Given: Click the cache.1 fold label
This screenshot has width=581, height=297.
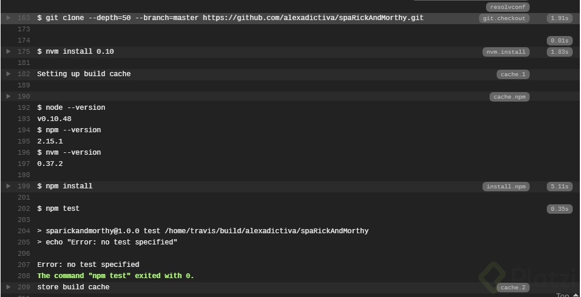Looking at the screenshot, I should click(x=513, y=74).
